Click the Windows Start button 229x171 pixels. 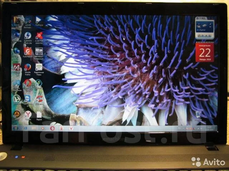click(15, 128)
